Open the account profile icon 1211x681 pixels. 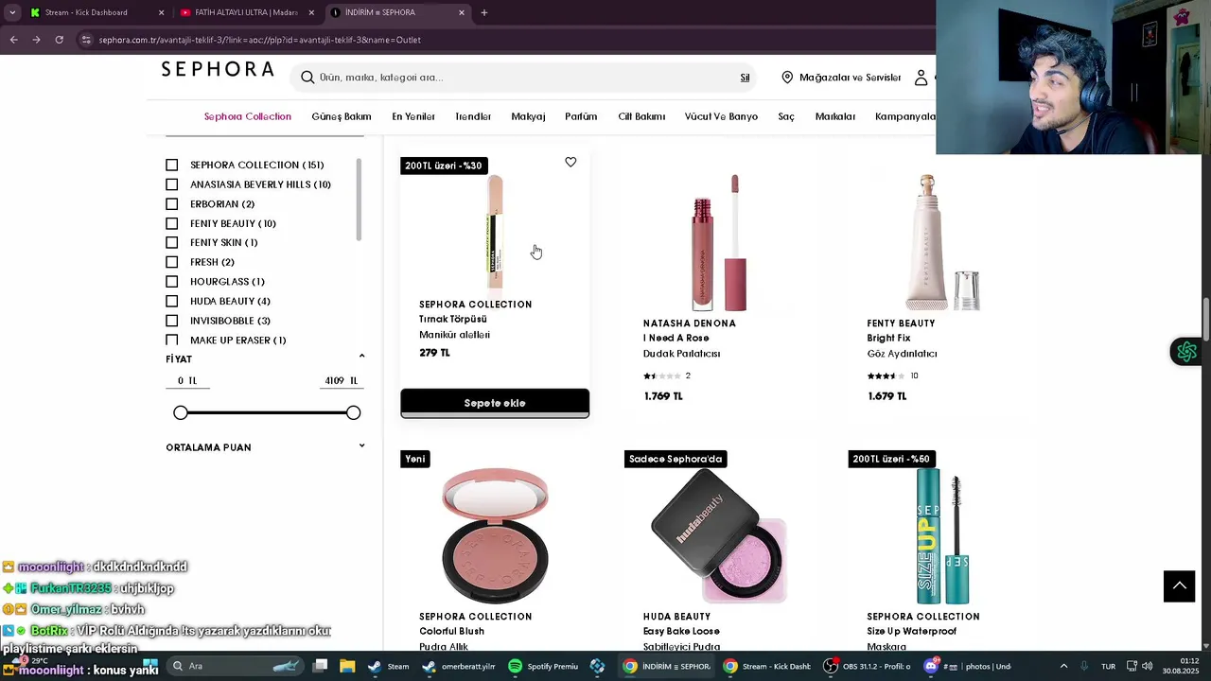tap(921, 78)
